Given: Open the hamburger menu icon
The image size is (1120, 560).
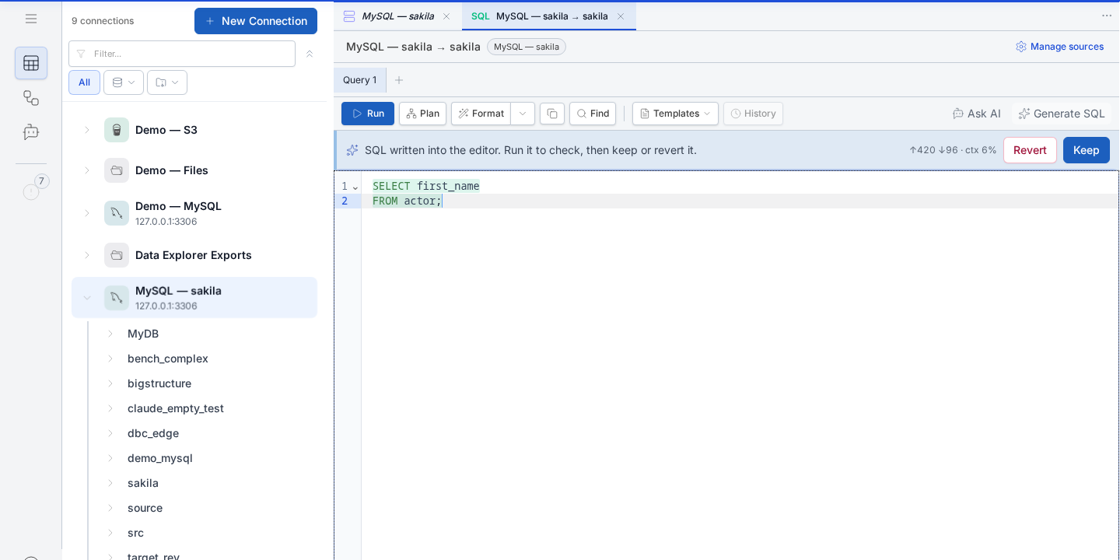Looking at the screenshot, I should (31, 19).
